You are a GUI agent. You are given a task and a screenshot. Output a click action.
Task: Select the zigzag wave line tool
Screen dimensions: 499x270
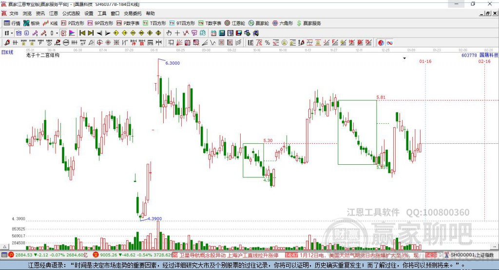(213, 43)
